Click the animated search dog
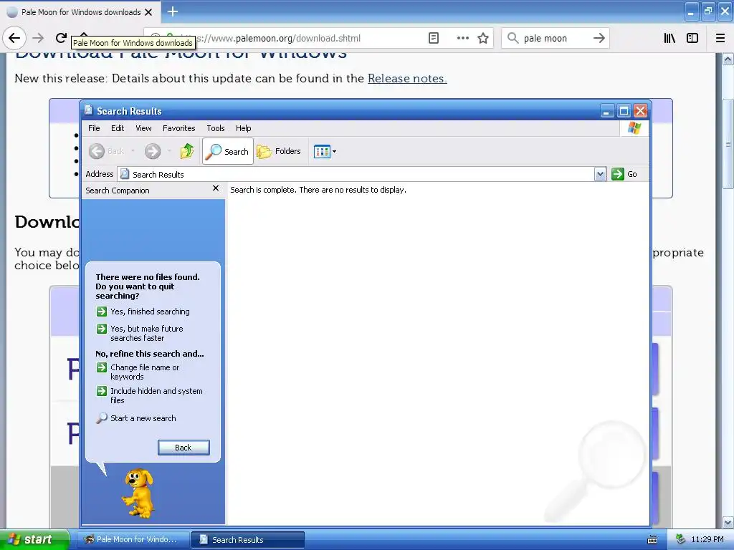Image resolution: width=734 pixels, height=550 pixels. (138, 493)
